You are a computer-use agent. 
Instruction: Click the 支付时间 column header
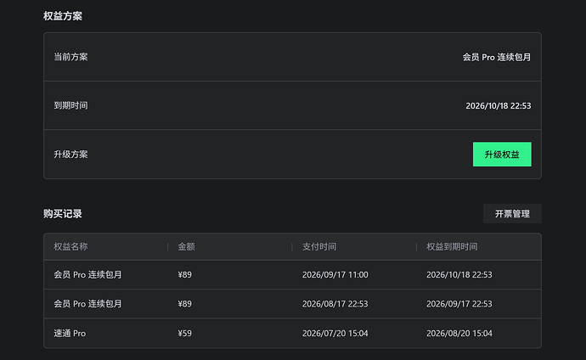pos(319,246)
